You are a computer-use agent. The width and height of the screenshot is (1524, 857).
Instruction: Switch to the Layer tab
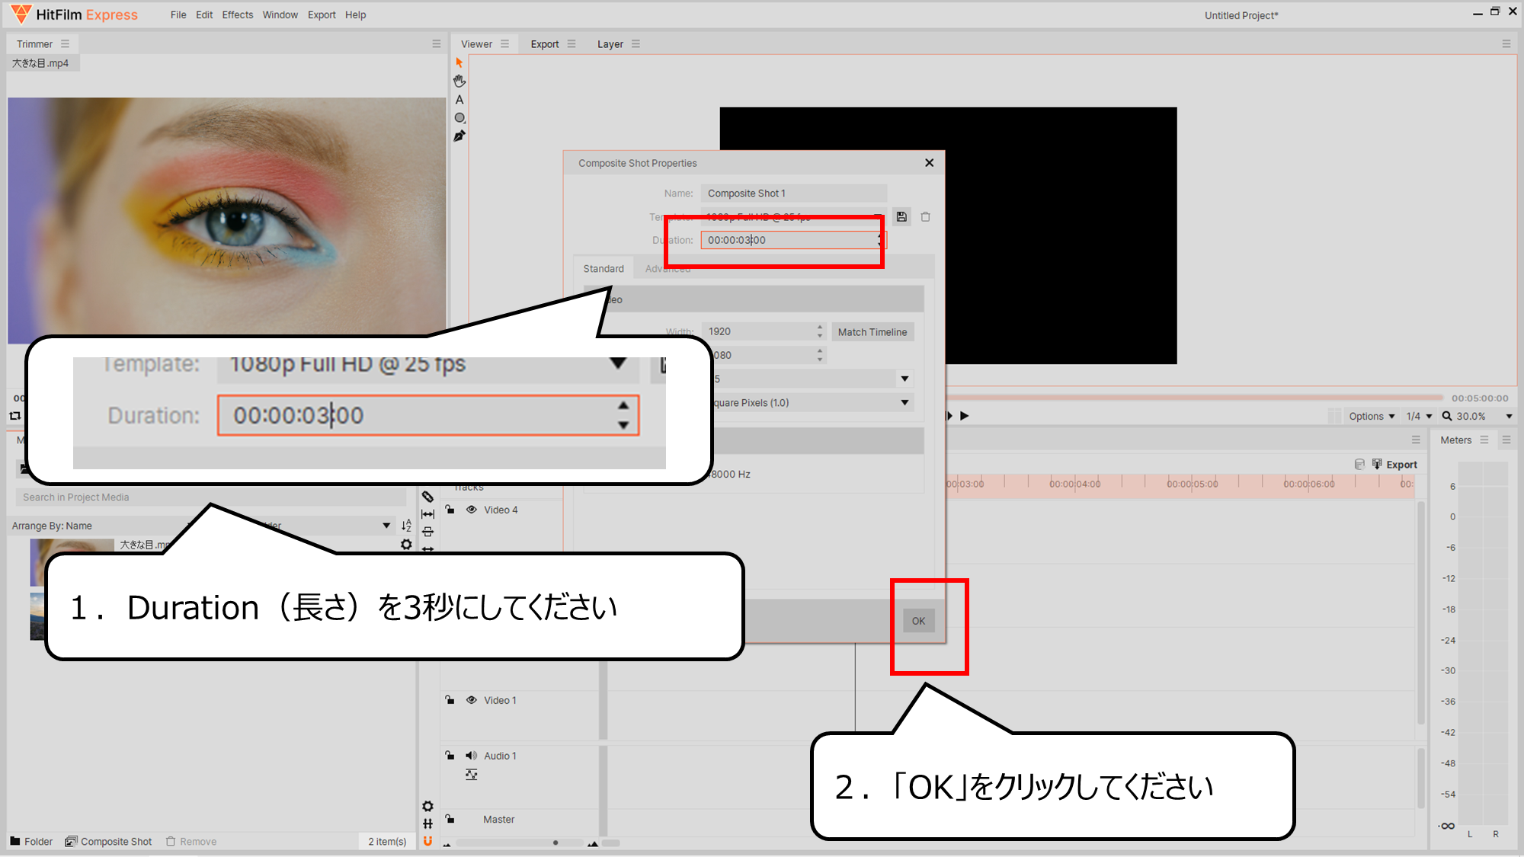[610, 44]
